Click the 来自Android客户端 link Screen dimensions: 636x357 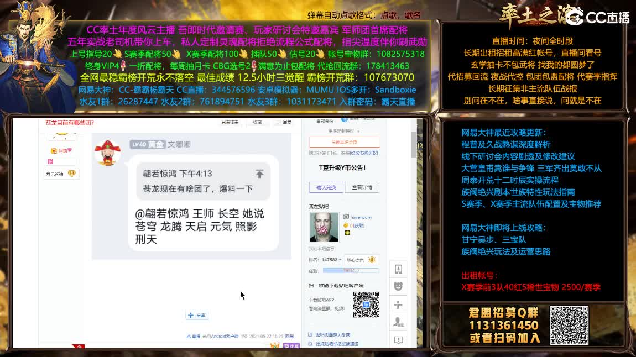(220, 337)
